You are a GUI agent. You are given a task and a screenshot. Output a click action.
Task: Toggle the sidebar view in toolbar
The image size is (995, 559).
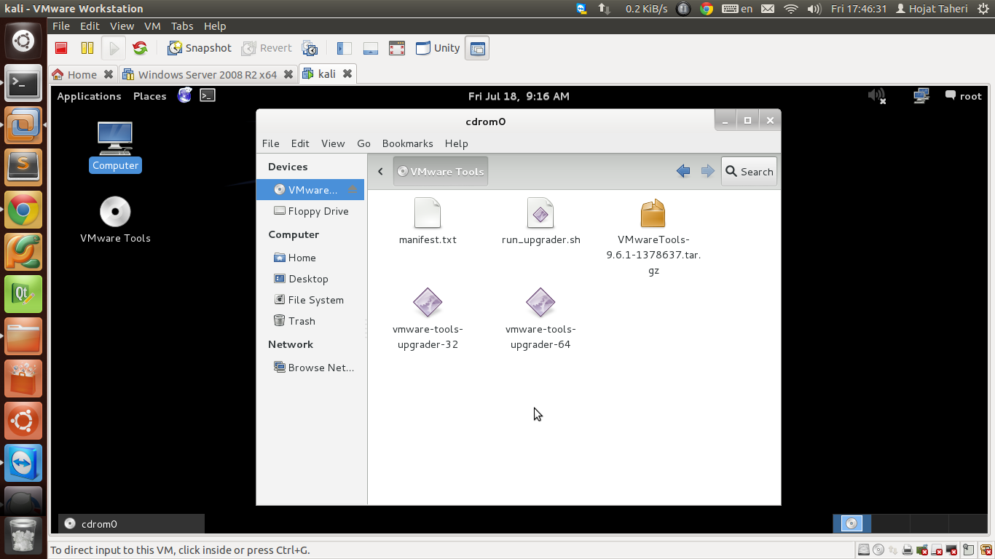tap(344, 48)
